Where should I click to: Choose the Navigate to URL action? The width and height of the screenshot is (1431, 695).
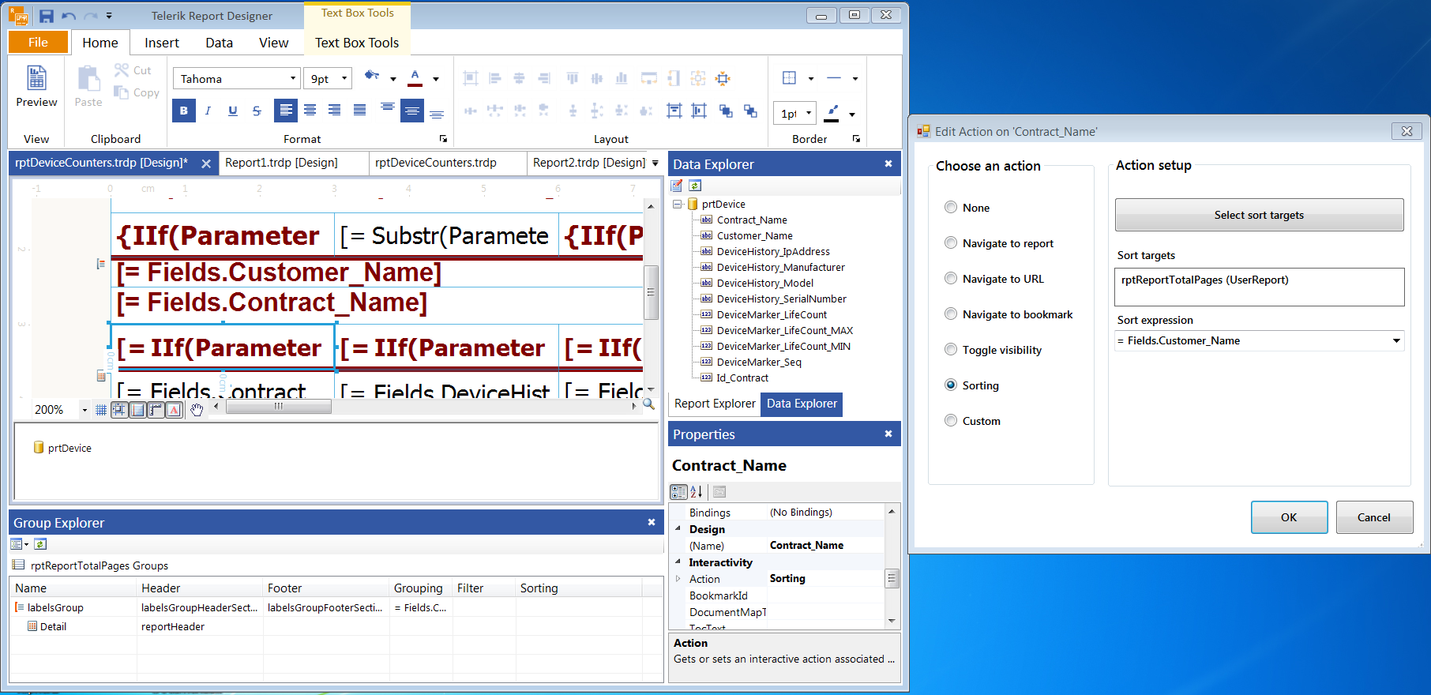[951, 279]
